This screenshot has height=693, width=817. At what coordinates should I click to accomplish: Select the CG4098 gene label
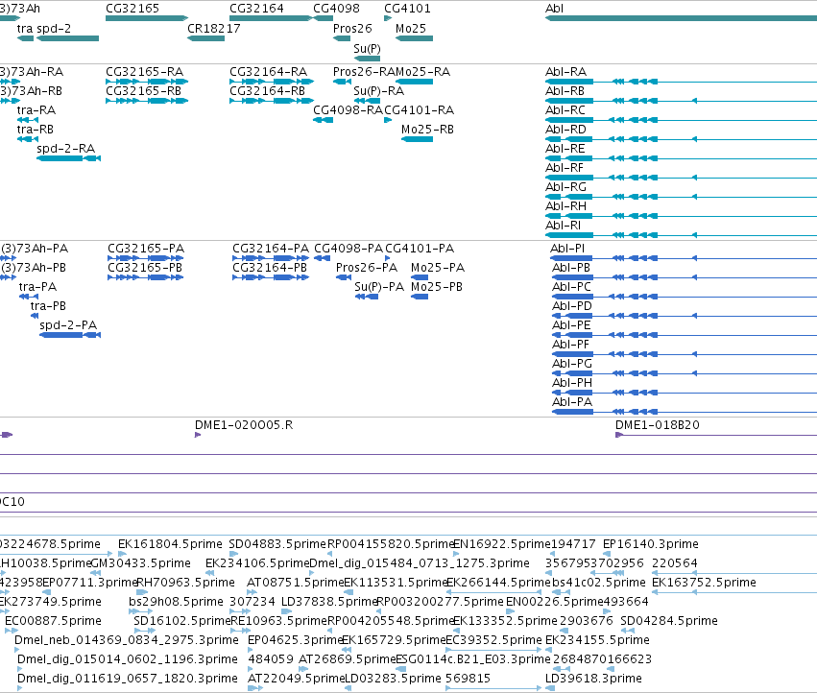[336, 9]
